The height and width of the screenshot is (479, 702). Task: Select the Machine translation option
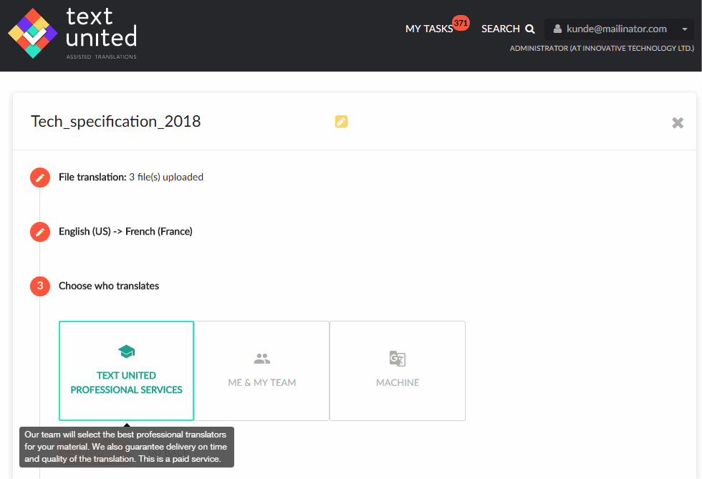pos(398,371)
